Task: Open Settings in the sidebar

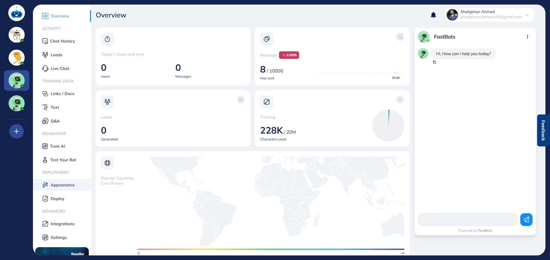Action: [54, 237]
